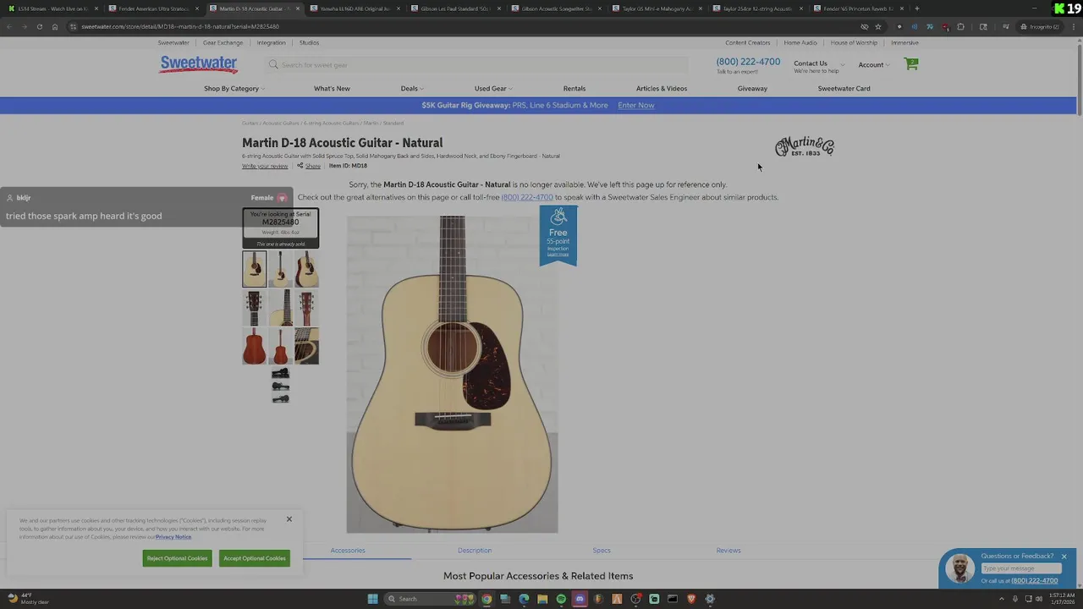Switch to the Accessories tab

(348, 551)
